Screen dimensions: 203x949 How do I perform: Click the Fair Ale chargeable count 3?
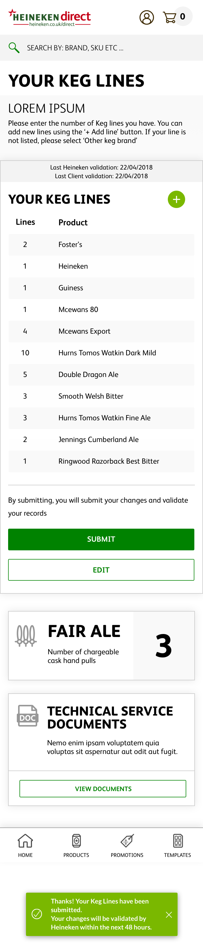pos(163,646)
